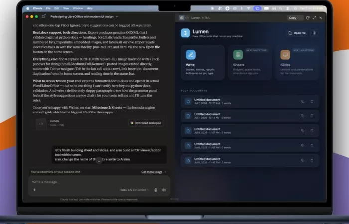Open the dropdown arrow beside Copy
The image size is (349, 224).
click(301, 18)
